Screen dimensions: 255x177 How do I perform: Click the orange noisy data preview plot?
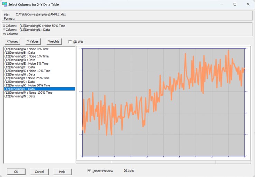[163, 102]
